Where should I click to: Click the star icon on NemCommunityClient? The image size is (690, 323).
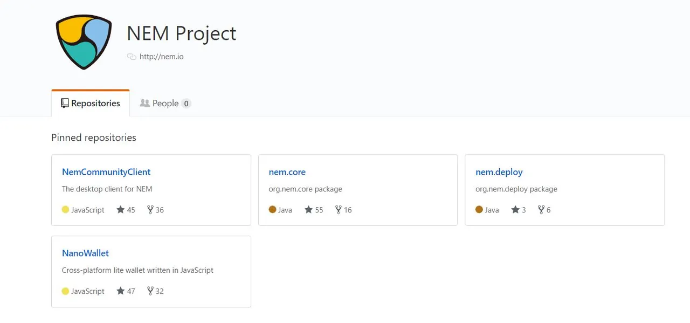click(121, 210)
